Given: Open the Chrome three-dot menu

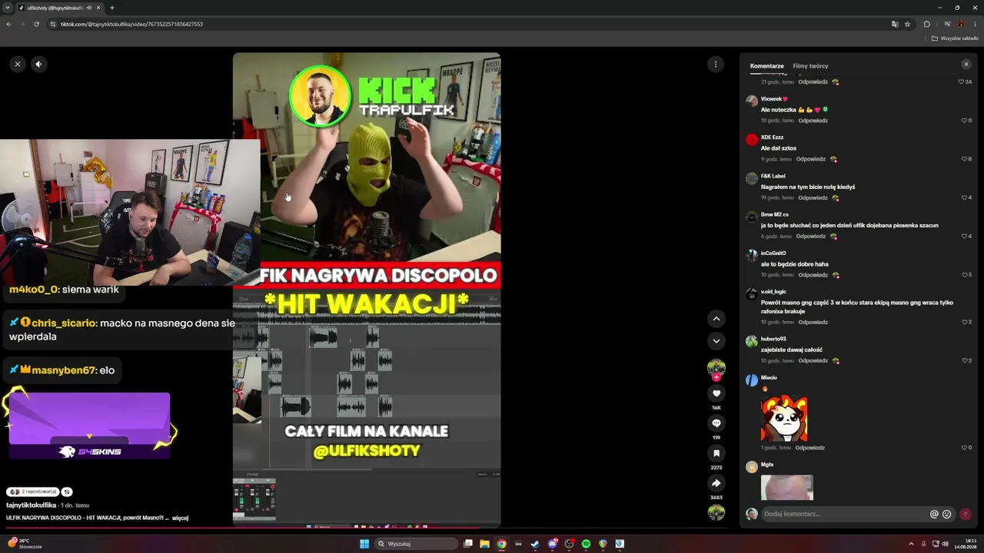Looking at the screenshot, I should pos(975,24).
